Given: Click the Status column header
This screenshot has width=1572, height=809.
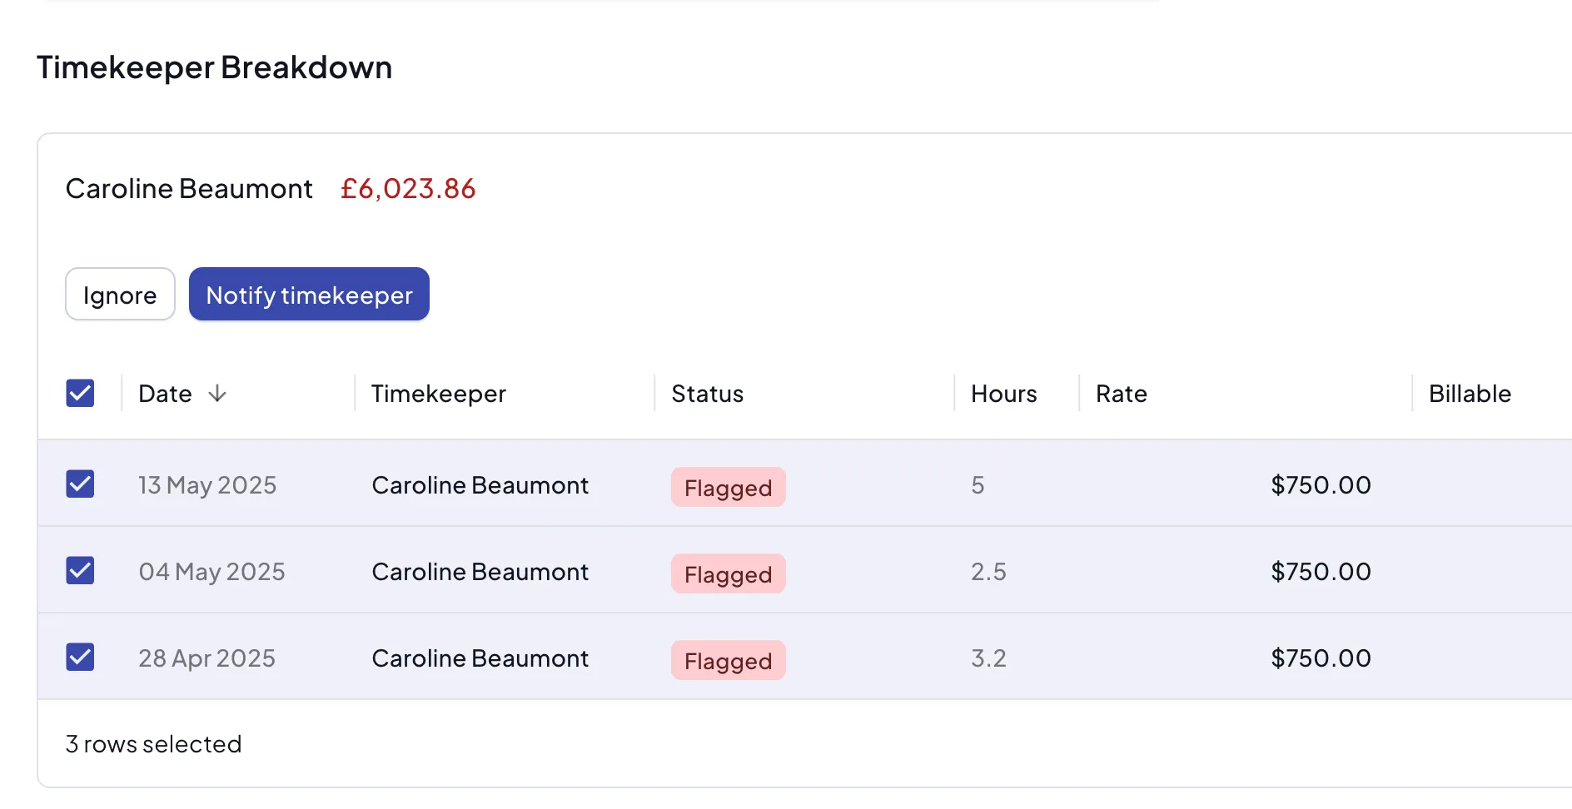Looking at the screenshot, I should coord(707,393).
